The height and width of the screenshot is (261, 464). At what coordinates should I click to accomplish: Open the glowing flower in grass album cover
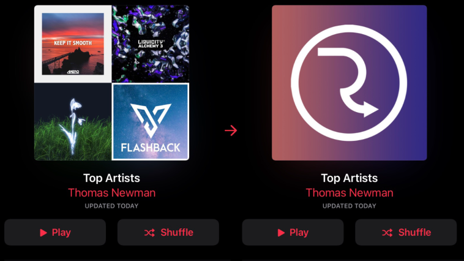73,122
